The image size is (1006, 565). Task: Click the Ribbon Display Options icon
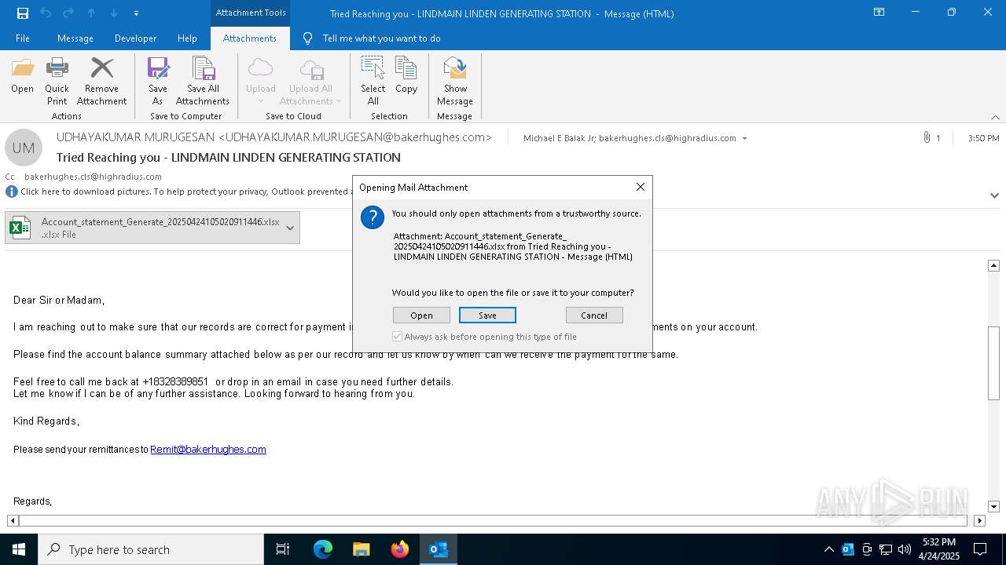click(879, 13)
